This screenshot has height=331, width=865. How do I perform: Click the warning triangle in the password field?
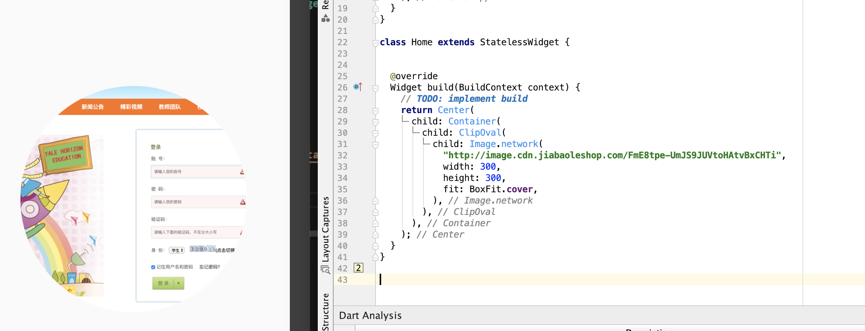tap(243, 202)
